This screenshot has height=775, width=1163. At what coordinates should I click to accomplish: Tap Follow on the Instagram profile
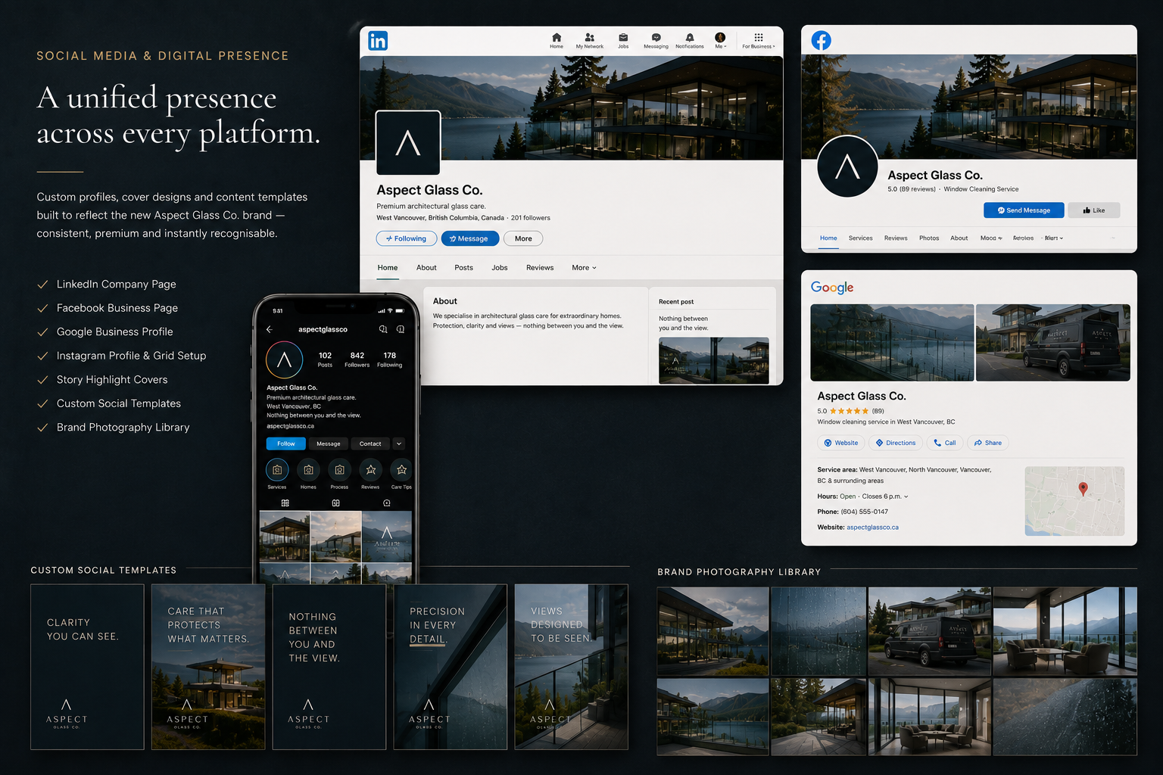(x=286, y=444)
